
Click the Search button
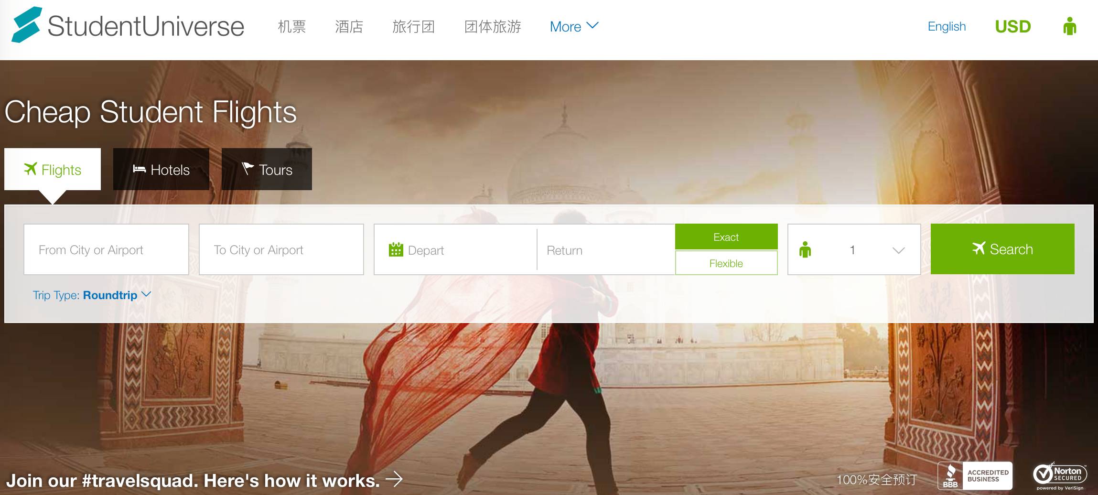[1002, 249]
